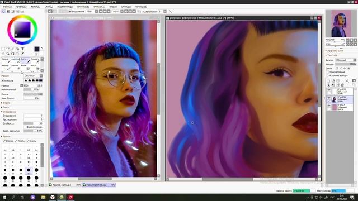Hide layer Слой21 via eye icon
Viewport: 358px width, 201px height.
point(329,98)
